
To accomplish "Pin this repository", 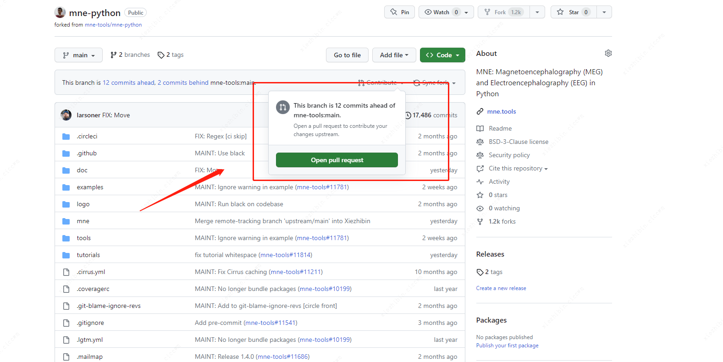I will click(399, 12).
